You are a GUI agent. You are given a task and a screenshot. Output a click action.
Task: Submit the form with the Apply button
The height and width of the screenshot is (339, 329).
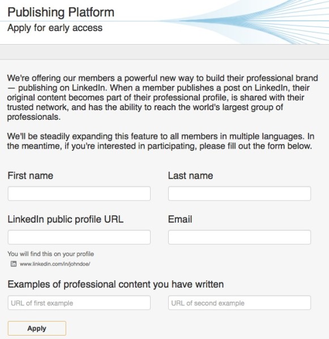click(37, 328)
